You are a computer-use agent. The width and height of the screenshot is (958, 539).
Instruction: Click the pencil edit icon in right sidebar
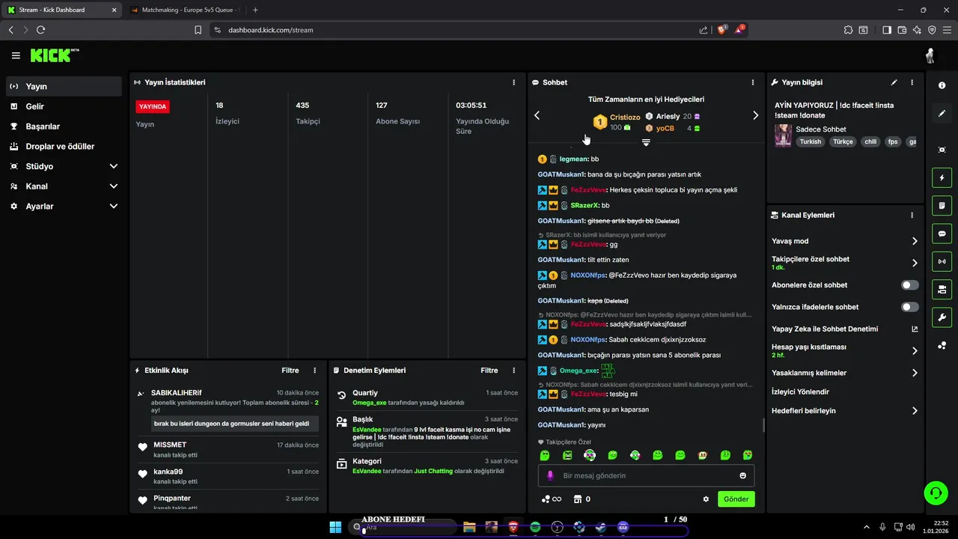click(942, 114)
